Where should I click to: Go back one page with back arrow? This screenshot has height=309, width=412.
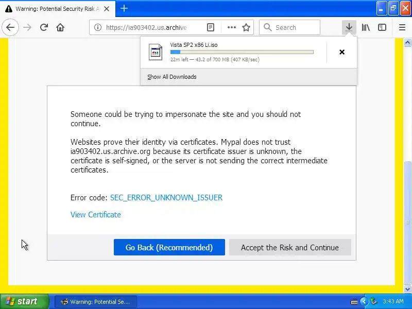(x=10, y=27)
